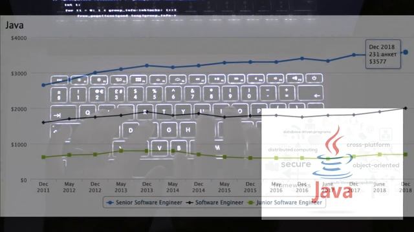Click Senior Software Engineer point at Dec 2016

tap(302, 59)
